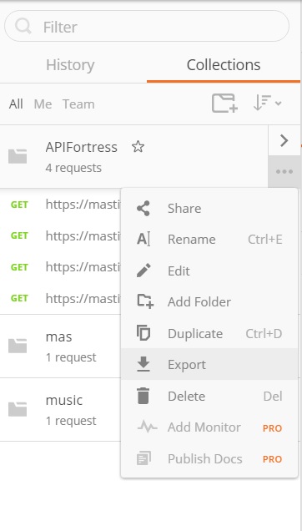Select the Collections tab
302x531 pixels.
(x=224, y=64)
